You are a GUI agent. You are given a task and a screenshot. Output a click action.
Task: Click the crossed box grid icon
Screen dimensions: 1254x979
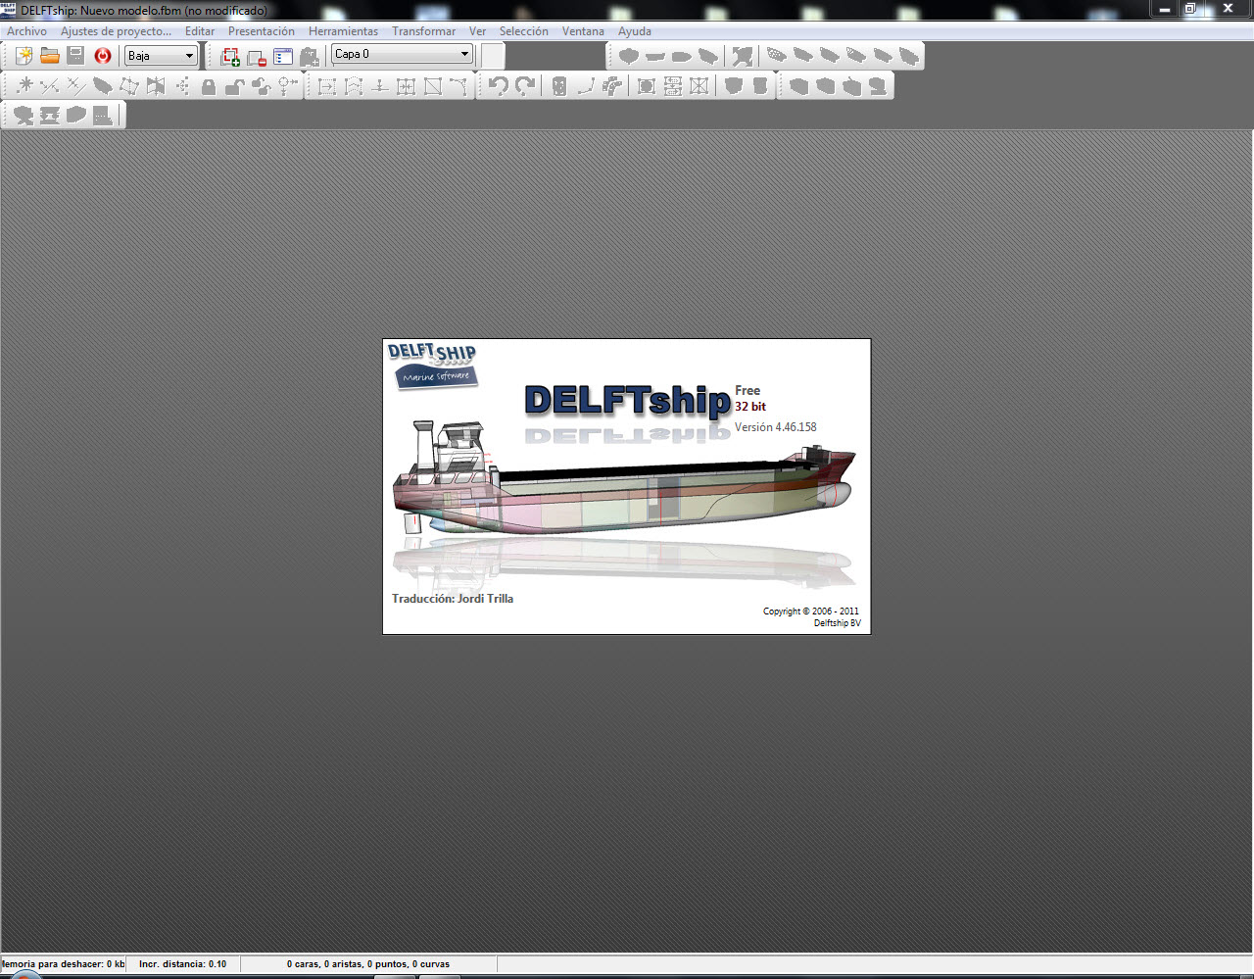[699, 86]
